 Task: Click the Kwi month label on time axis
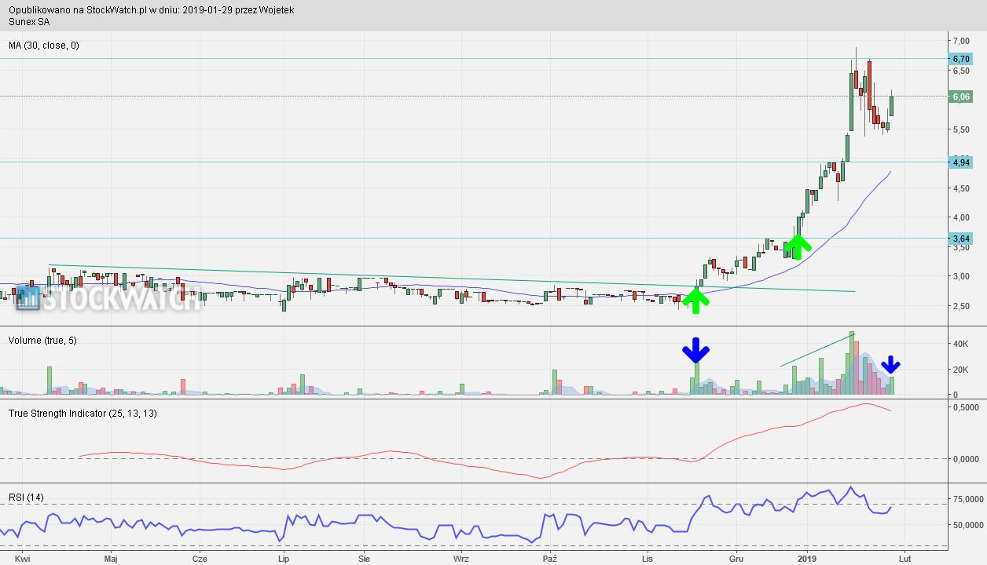[x=23, y=559]
